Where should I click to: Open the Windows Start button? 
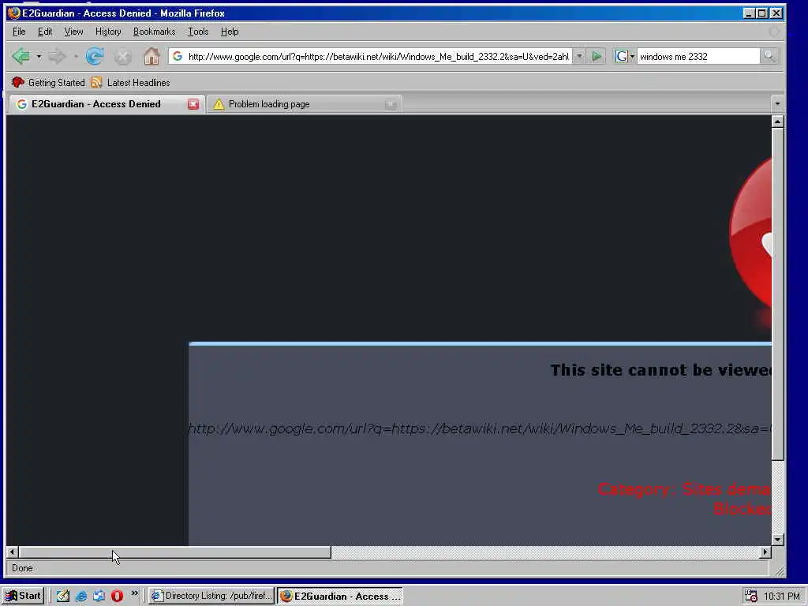pyautogui.click(x=23, y=596)
